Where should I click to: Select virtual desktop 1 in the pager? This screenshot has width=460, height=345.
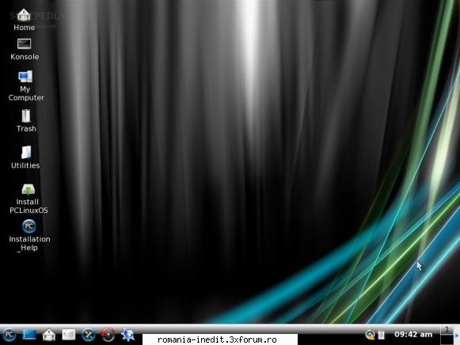point(447,329)
